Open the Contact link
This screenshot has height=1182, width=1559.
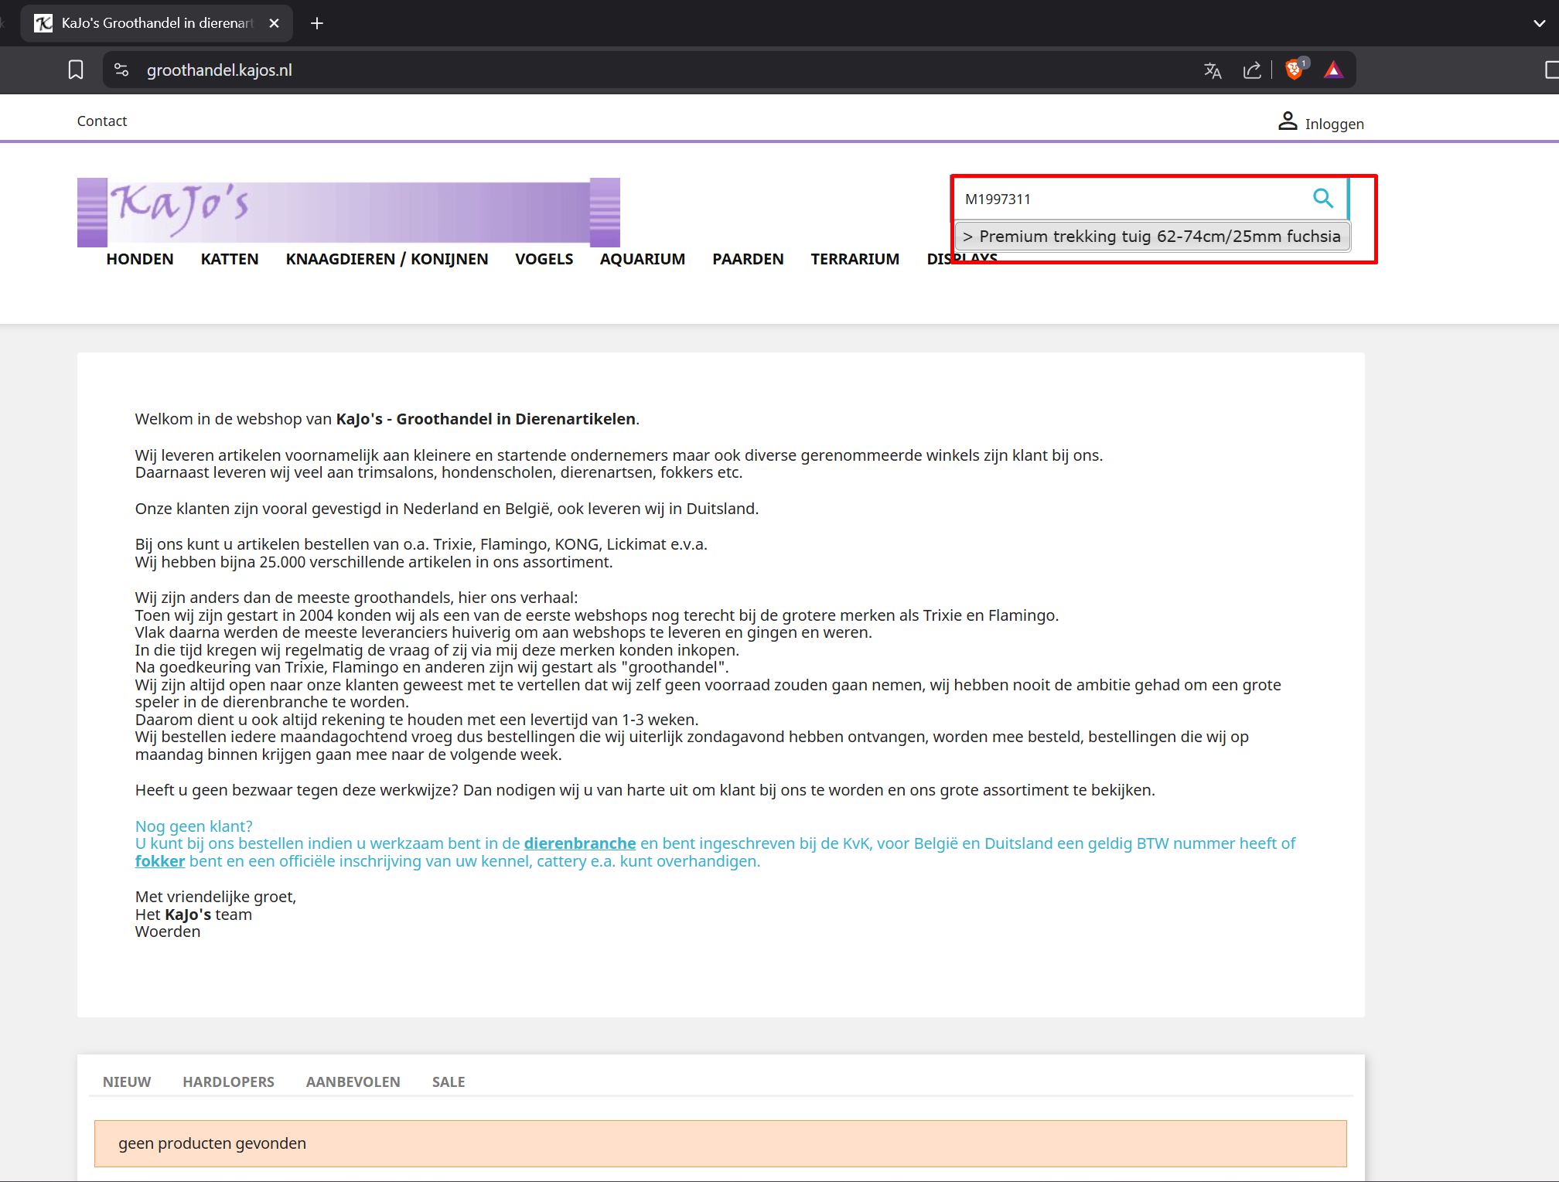pos(101,121)
